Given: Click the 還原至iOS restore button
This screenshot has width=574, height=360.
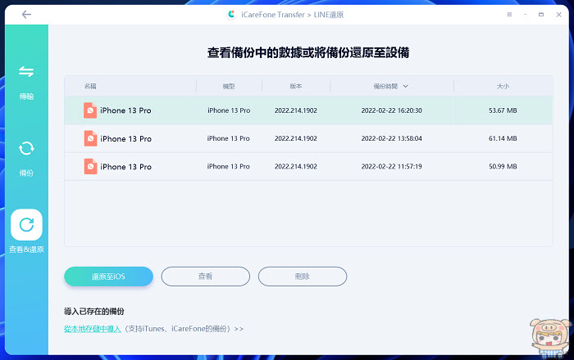Looking at the screenshot, I should coord(108,277).
